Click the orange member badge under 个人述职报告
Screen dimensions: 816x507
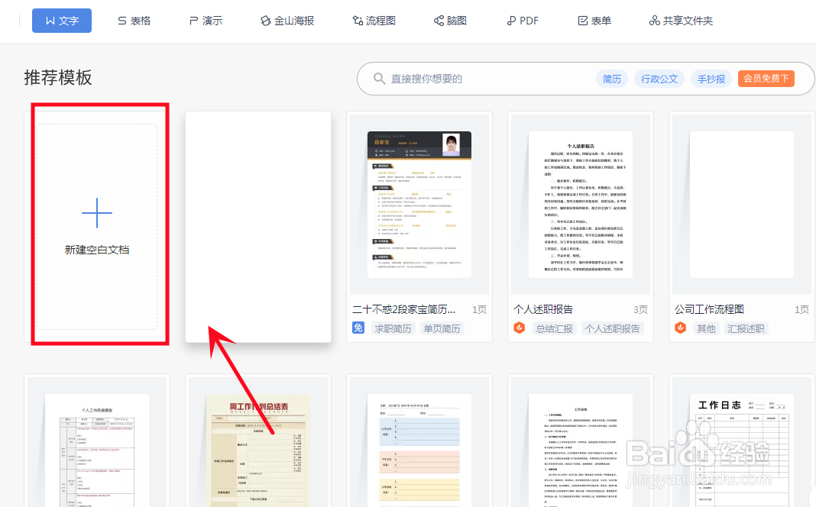(x=520, y=328)
